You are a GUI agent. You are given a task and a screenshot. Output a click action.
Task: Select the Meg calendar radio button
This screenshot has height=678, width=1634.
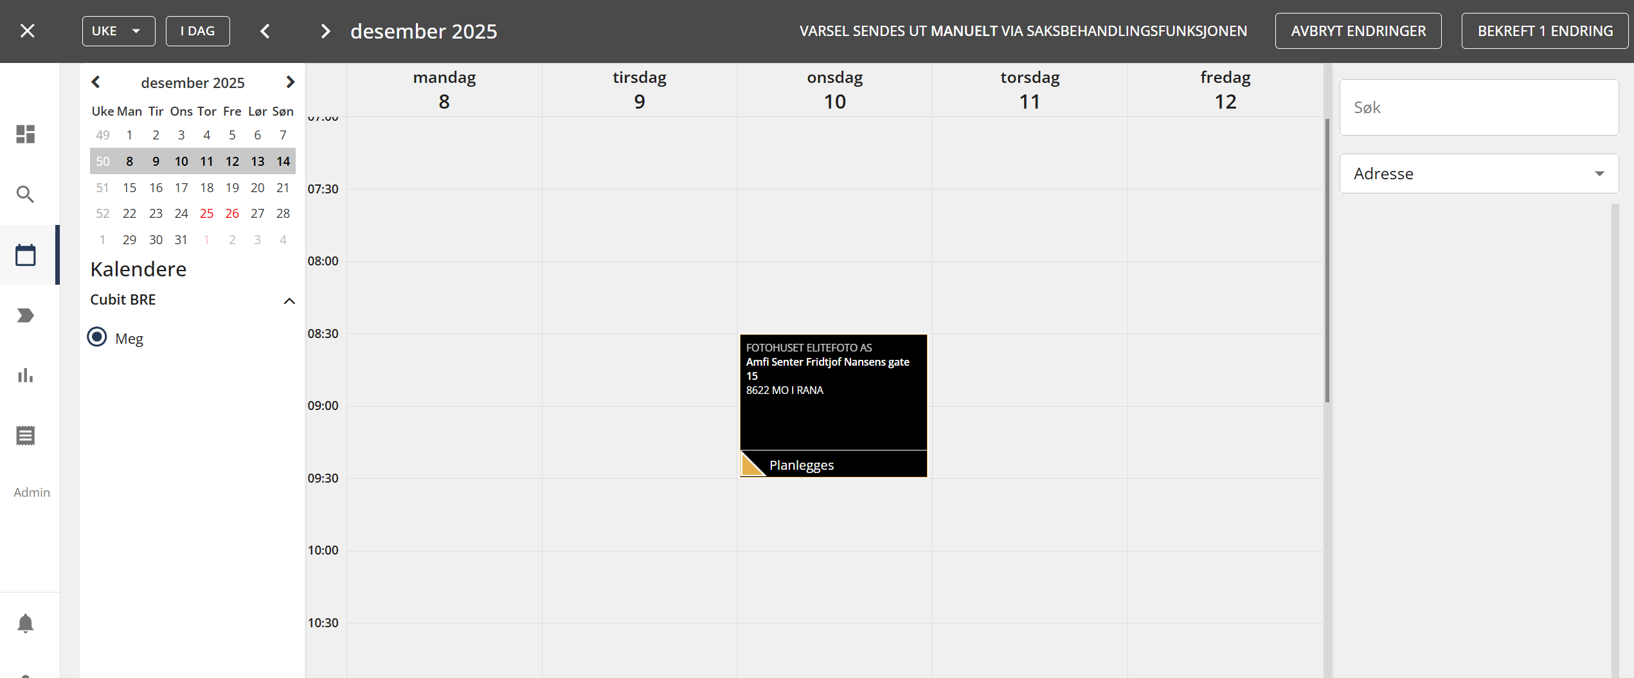point(97,337)
